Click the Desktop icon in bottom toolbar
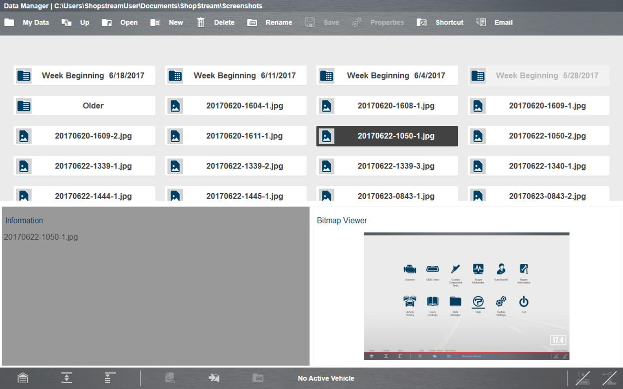The image size is (623, 389). [x=67, y=378]
